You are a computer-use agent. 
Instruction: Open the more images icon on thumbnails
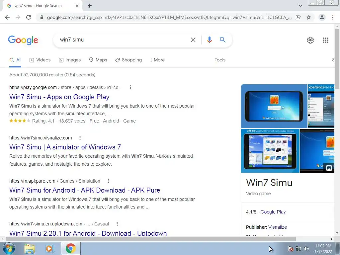pyautogui.click(x=329, y=168)
